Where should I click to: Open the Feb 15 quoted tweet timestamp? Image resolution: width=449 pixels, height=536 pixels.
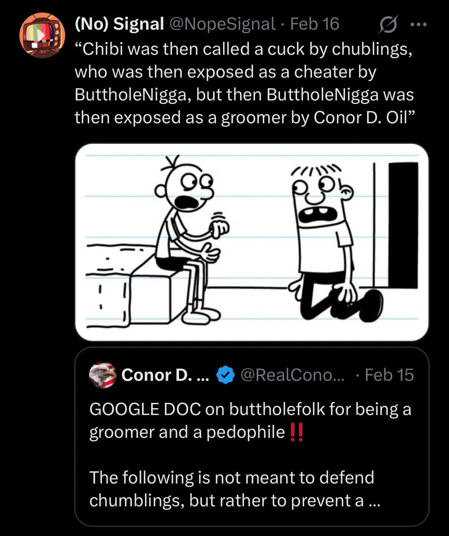(389, 375)
